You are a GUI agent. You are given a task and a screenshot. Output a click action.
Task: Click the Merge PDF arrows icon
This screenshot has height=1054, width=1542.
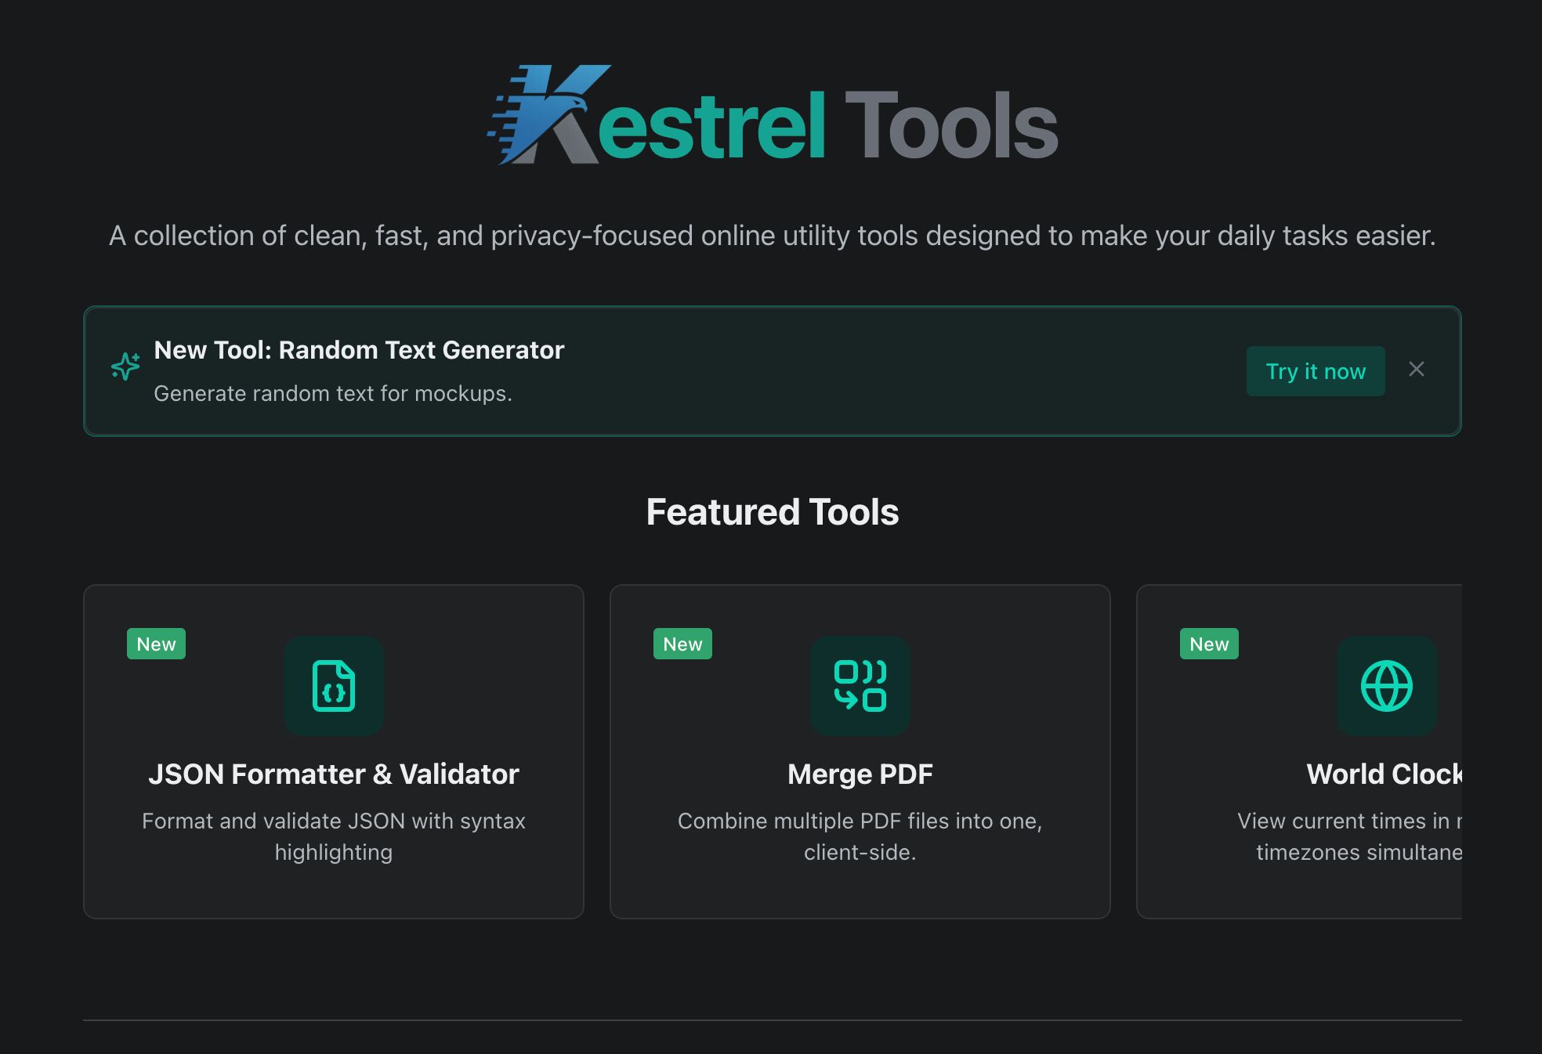tap(860, 686)
